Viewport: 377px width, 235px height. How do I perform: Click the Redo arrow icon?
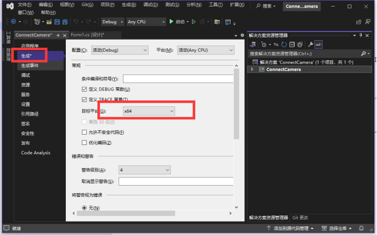[89, 22]
